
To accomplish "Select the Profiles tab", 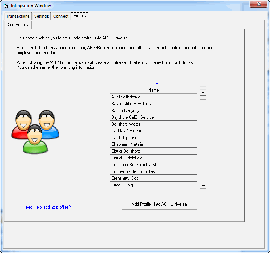I will (x=80, y=16).
